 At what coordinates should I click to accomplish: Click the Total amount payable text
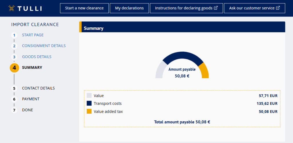coord(182,122)
